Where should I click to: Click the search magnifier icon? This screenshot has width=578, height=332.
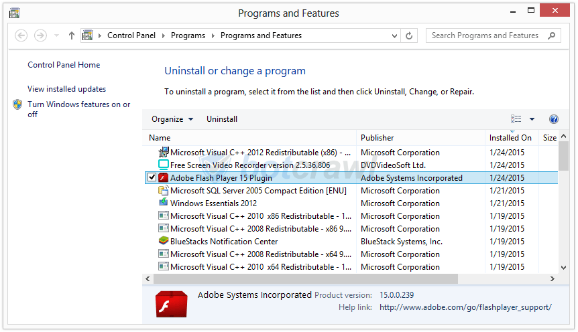click(551, 35)
